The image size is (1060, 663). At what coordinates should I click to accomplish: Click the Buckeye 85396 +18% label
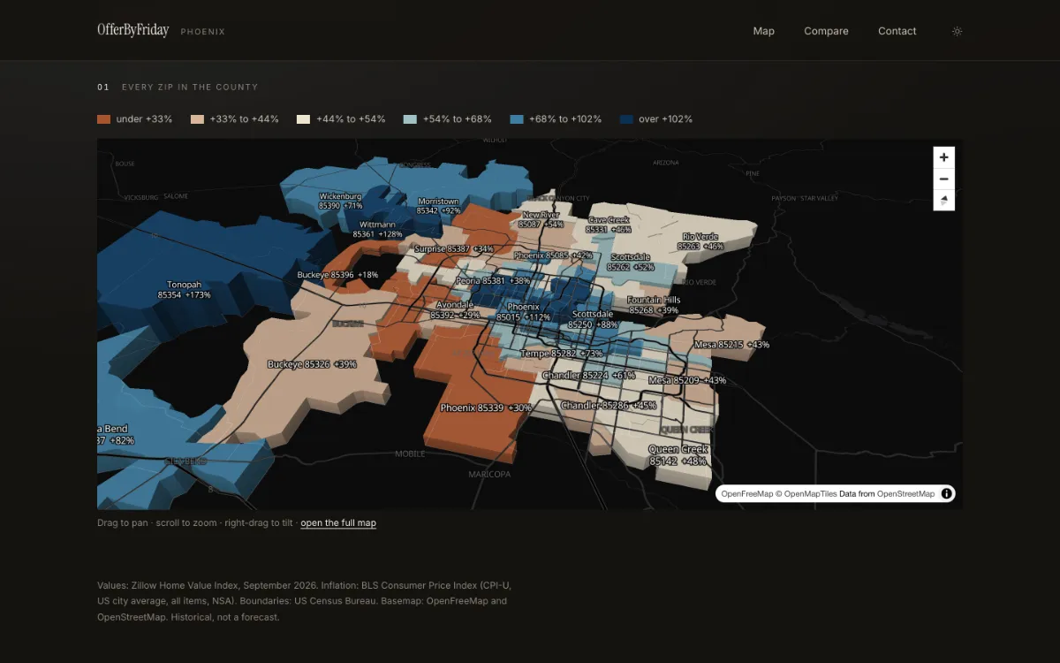pyautogui.click(x=337, y=275)
